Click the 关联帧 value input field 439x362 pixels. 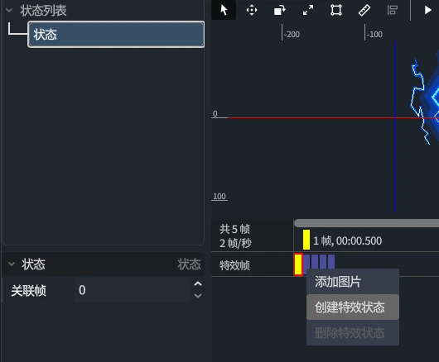point(133,290)
